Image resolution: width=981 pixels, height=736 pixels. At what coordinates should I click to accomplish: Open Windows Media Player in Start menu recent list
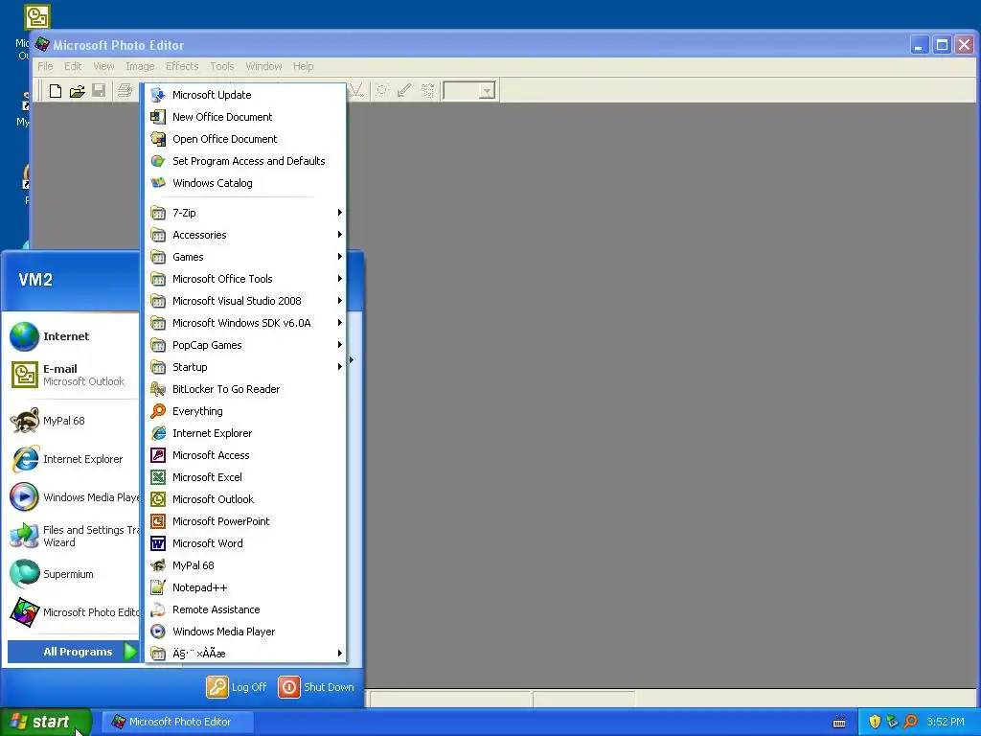click(x=73, y=497)
